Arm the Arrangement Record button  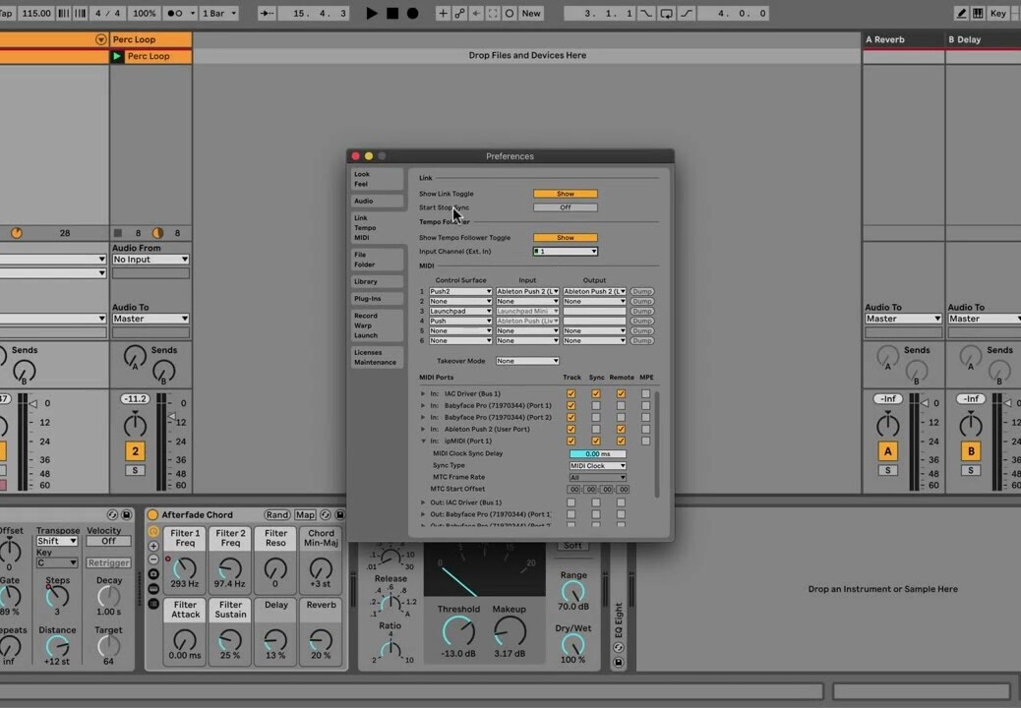412,13
